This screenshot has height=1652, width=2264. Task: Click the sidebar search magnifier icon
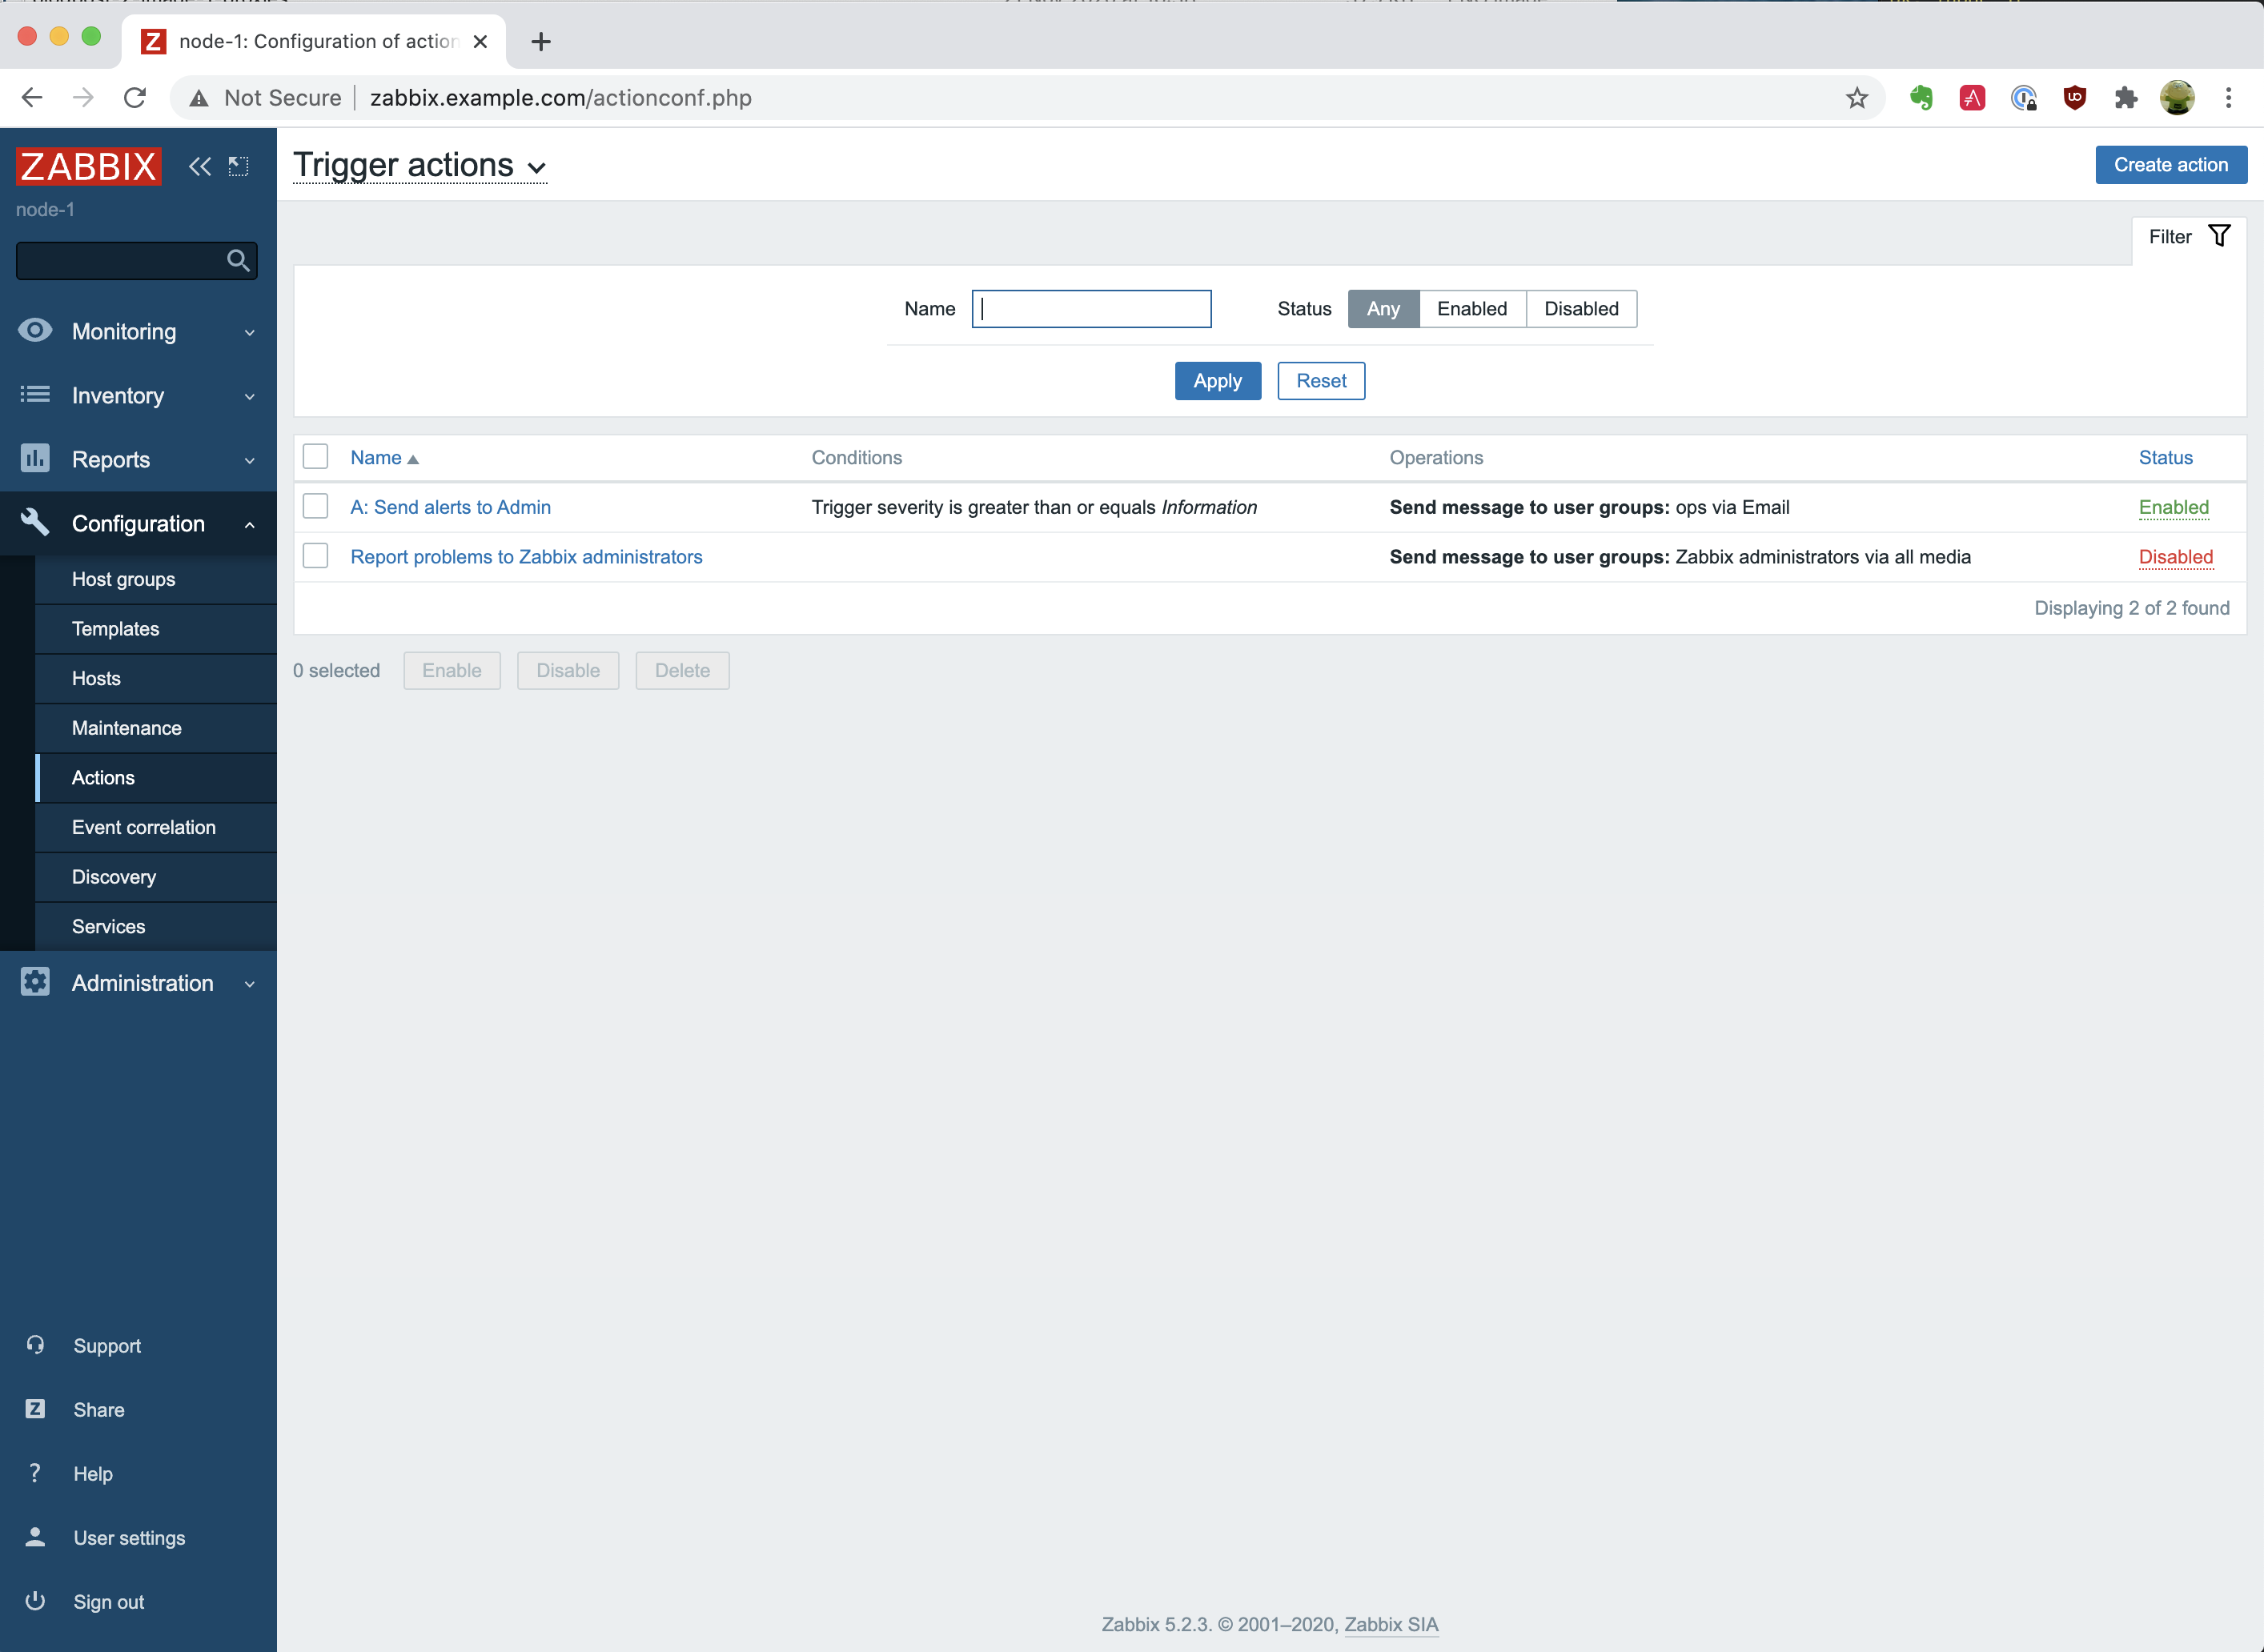237,261
